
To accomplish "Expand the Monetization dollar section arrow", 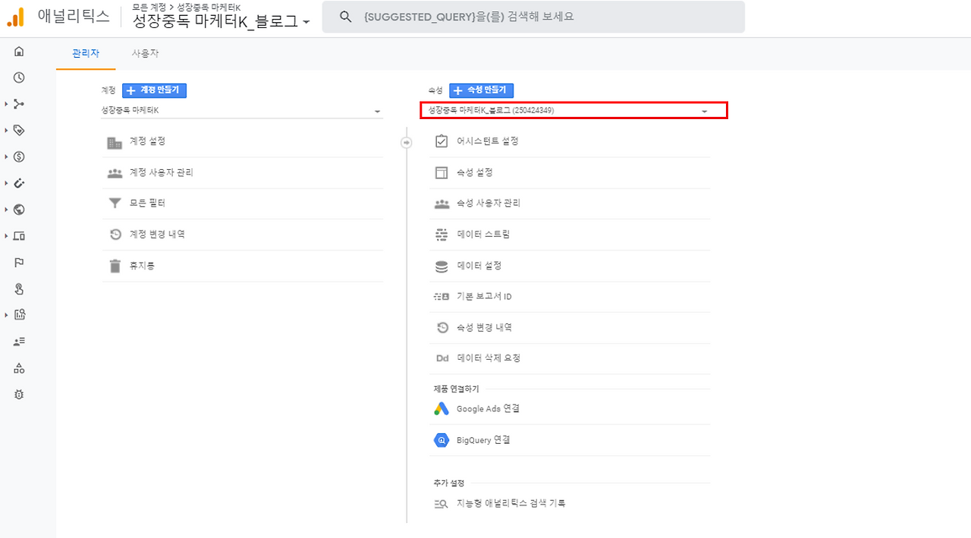I will [6, 157].
